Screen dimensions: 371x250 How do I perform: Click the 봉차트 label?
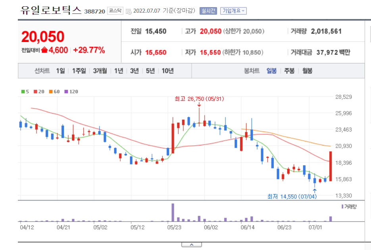[252, 71]
